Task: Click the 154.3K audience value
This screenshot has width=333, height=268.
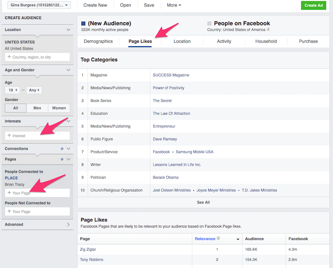Action: tap(251, 259)
